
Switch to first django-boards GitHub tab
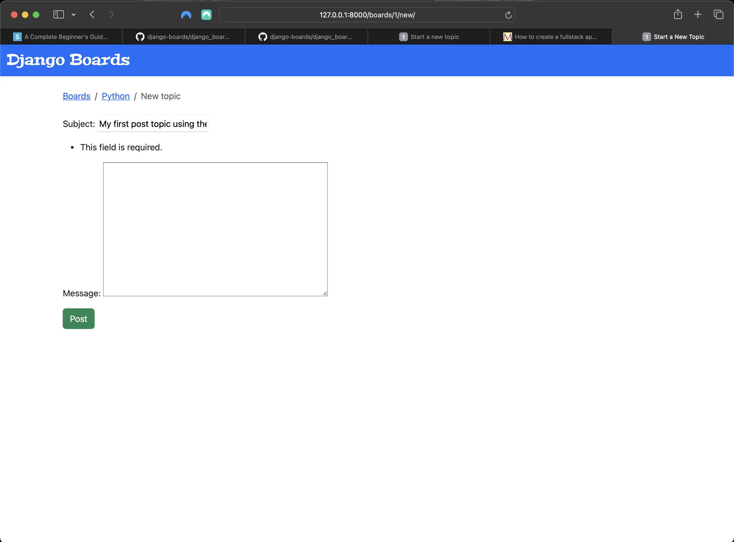click(x=183, y=37)
